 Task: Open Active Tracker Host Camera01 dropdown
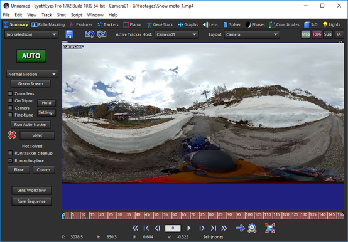[177, 34]
